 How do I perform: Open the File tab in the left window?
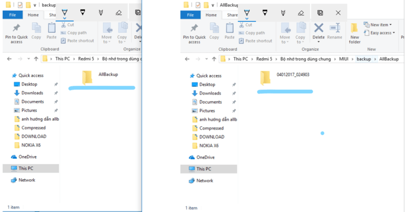pyautogui.click(x=13, y=15)
